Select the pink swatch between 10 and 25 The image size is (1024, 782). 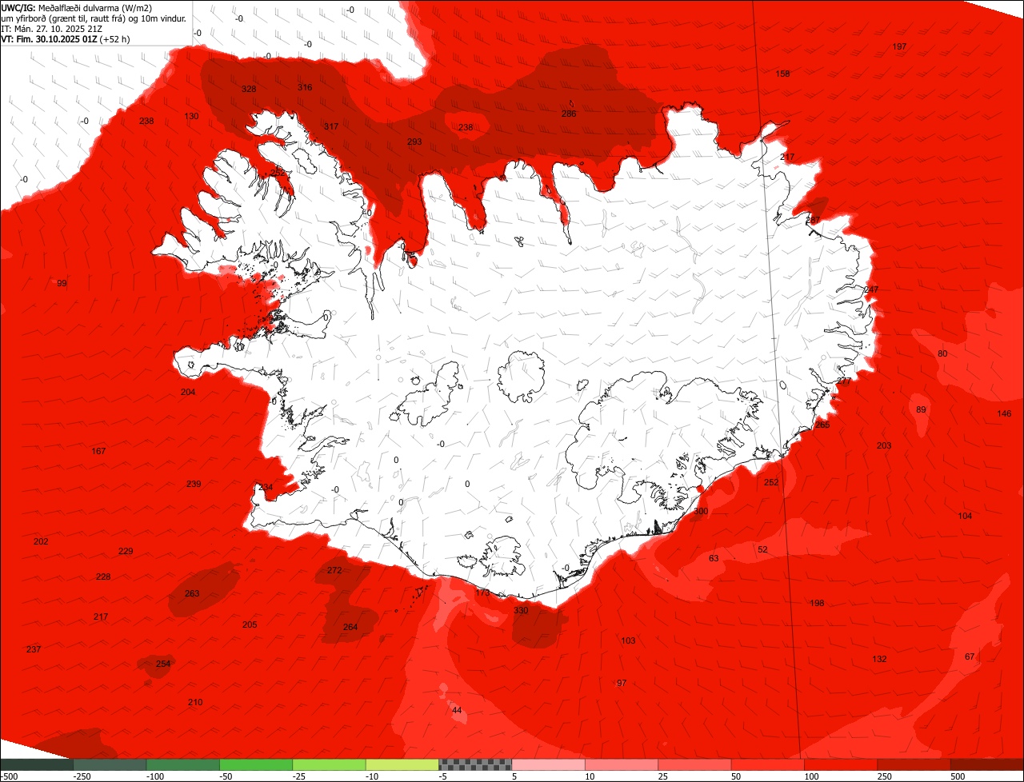(x=622, y=764)
